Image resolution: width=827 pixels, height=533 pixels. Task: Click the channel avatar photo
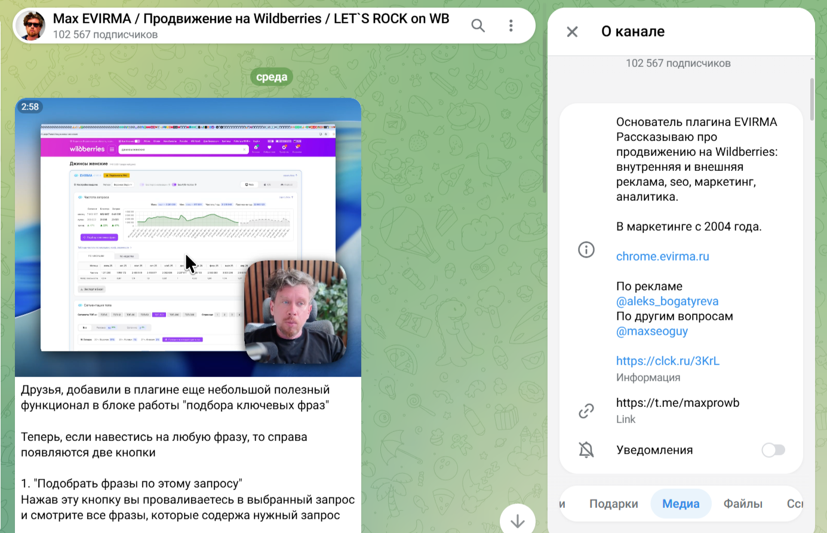pyautogui.click(x=31, y=26)
